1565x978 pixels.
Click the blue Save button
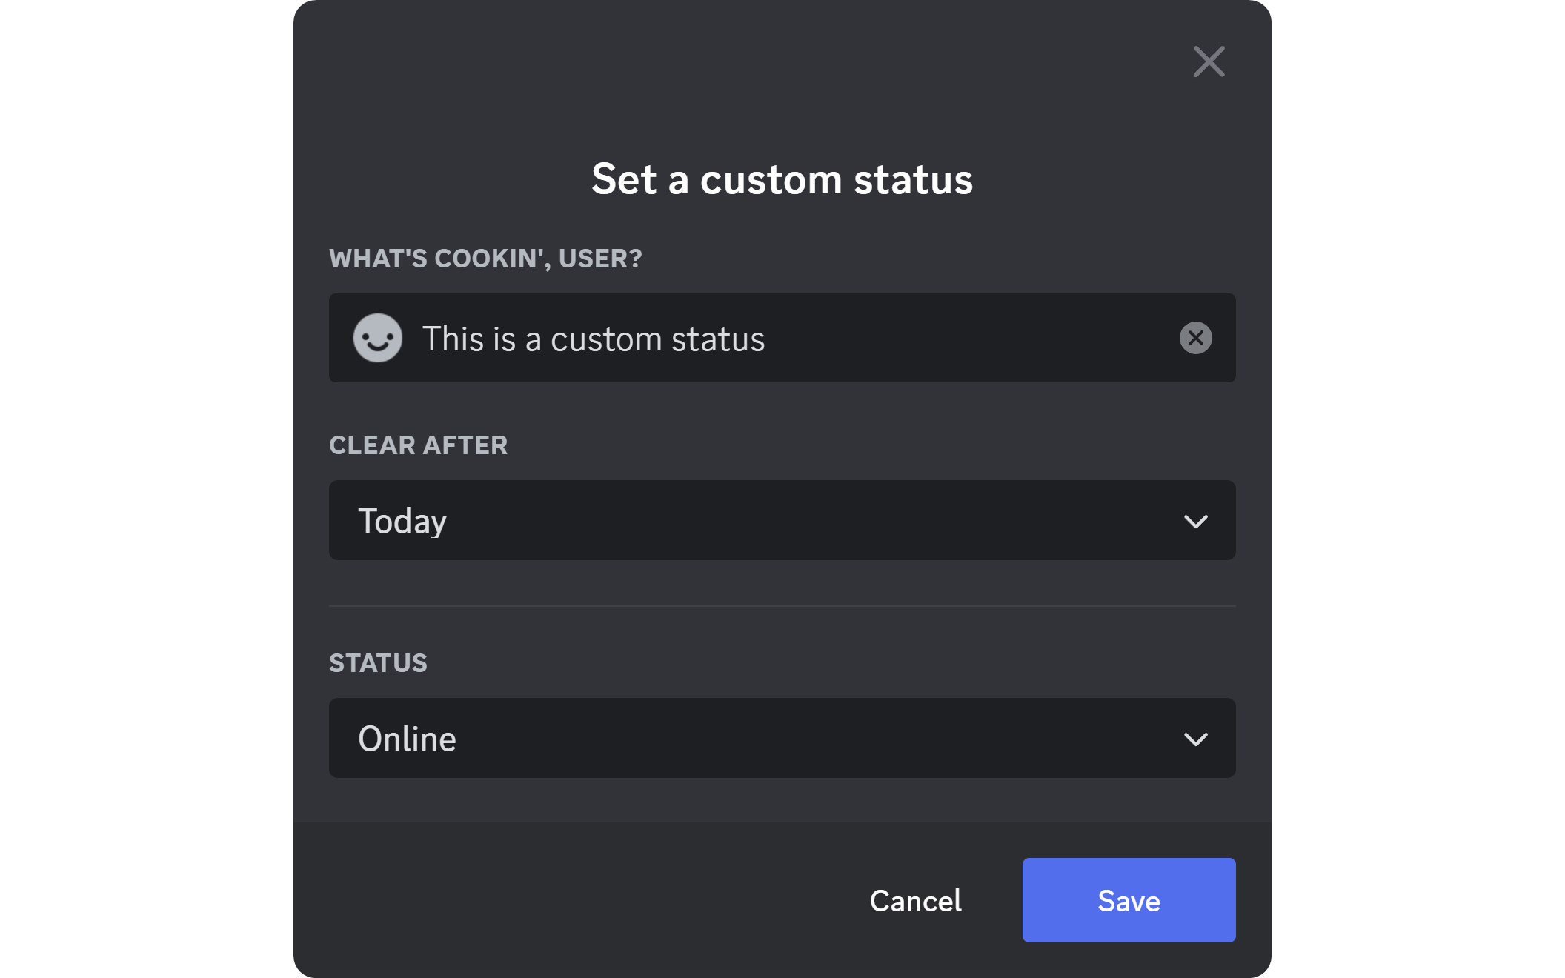[x=1128, y=900]
